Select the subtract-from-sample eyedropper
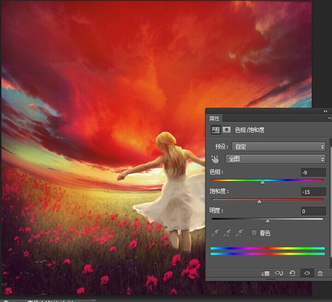The height and width of the screenshot is (302, 332). coord(239,233)
